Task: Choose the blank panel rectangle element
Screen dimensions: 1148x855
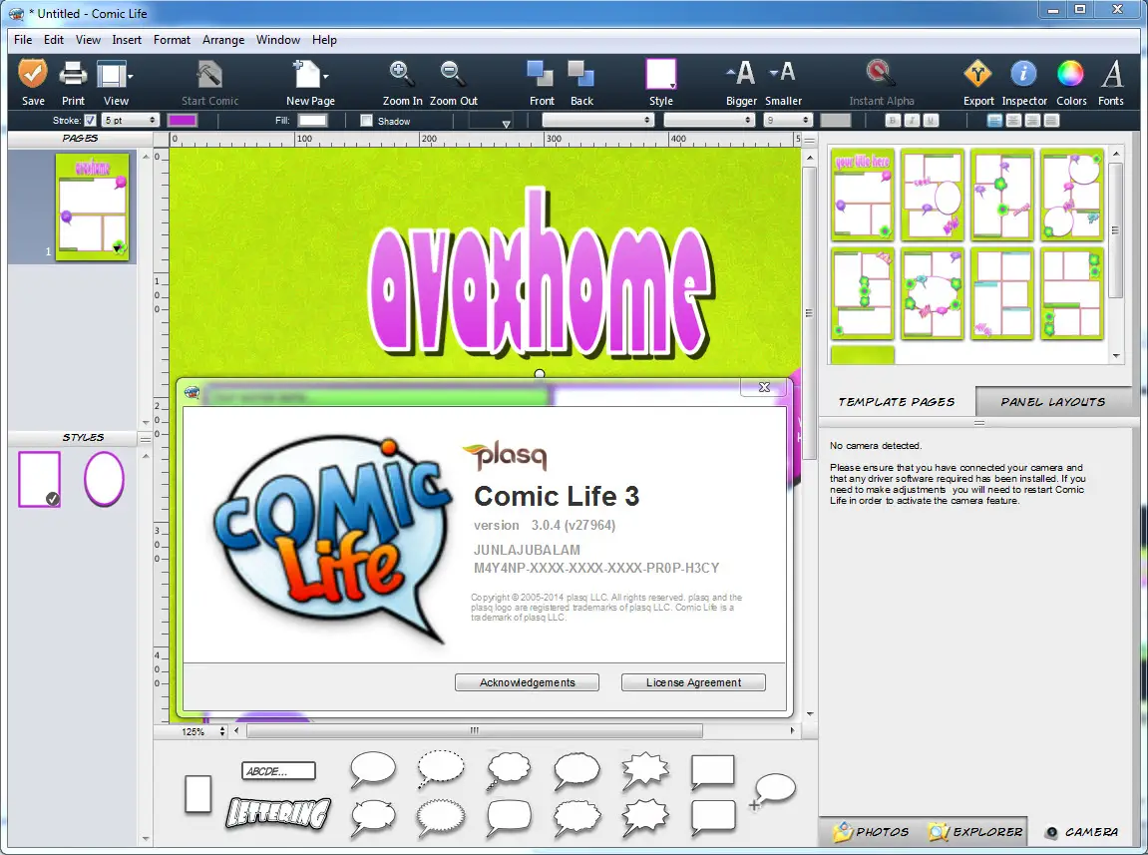Action: point(198,794)
